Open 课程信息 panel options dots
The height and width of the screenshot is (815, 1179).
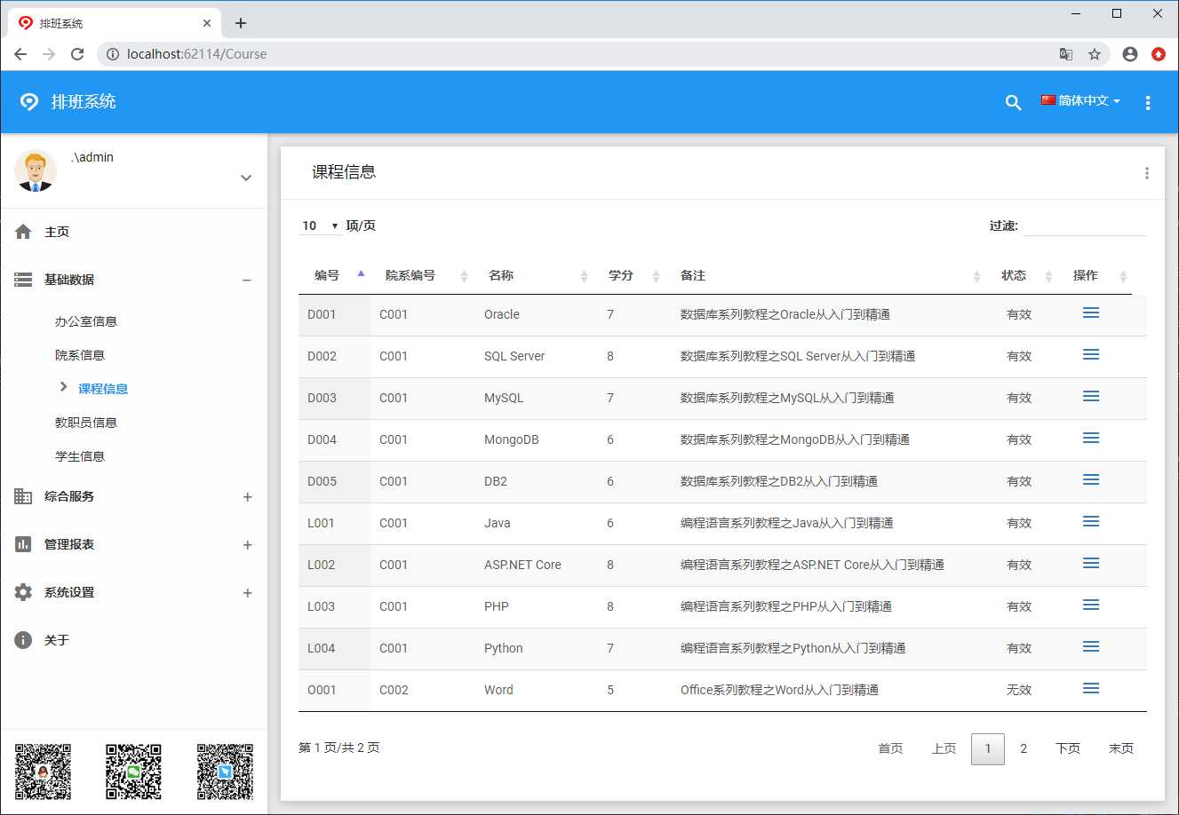coord(1147,173)
